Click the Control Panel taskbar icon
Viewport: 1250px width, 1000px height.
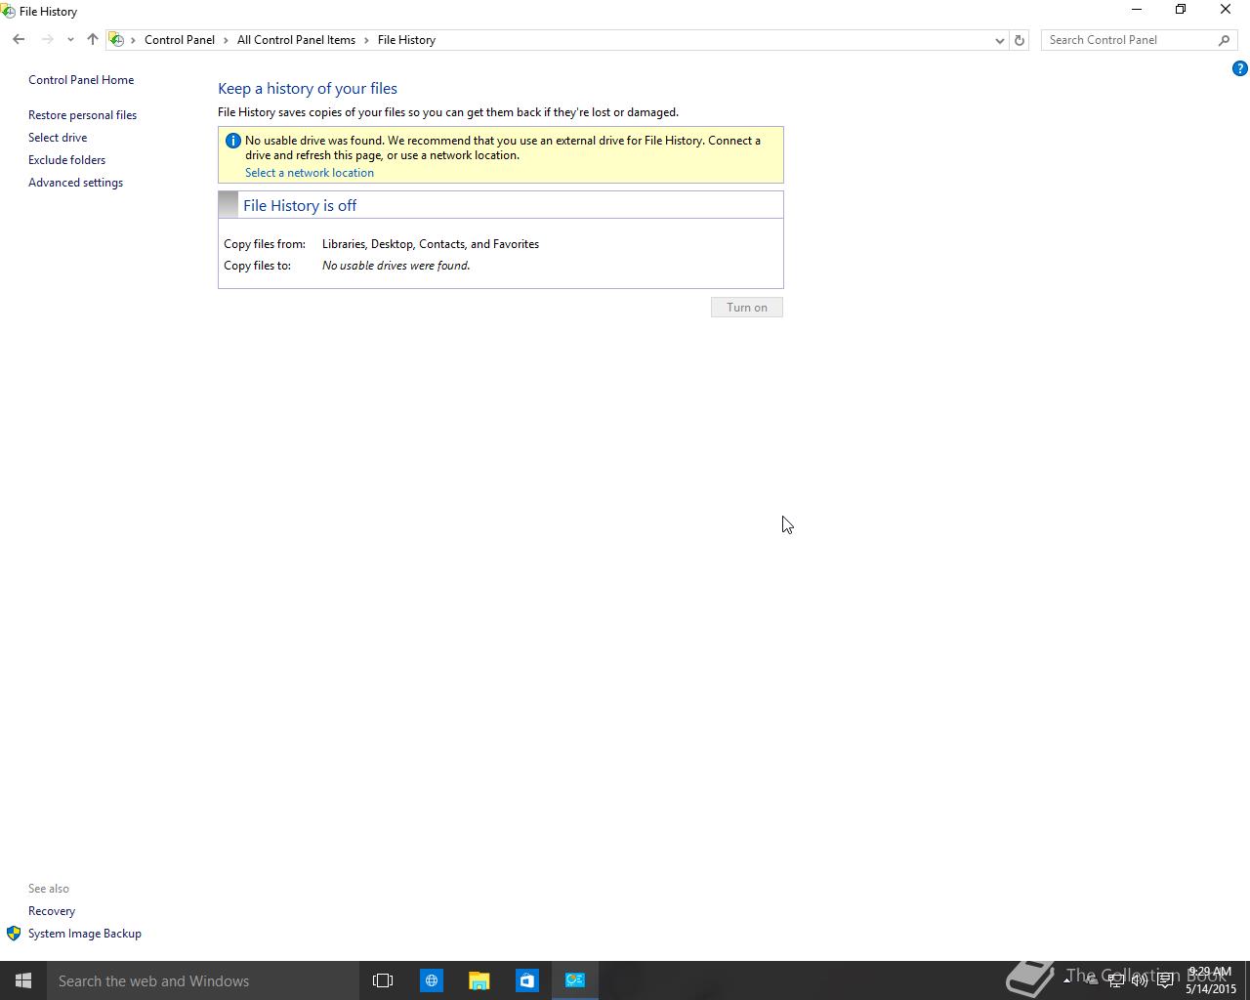click(575, 980)
